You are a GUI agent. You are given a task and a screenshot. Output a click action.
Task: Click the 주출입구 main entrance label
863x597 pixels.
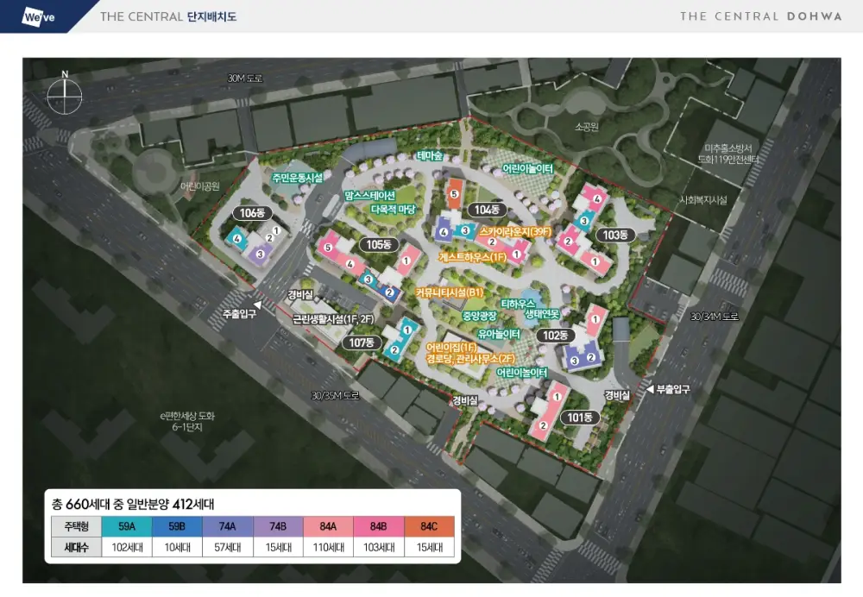pyautogui.click(x=239, y=314)
